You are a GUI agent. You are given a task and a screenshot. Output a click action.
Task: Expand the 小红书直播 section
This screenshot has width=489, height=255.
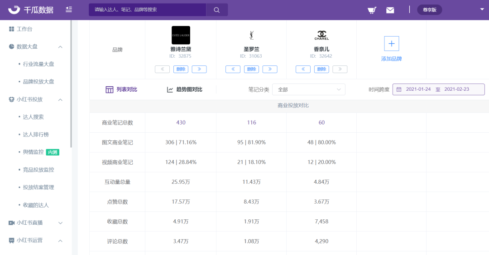[61, 223]
